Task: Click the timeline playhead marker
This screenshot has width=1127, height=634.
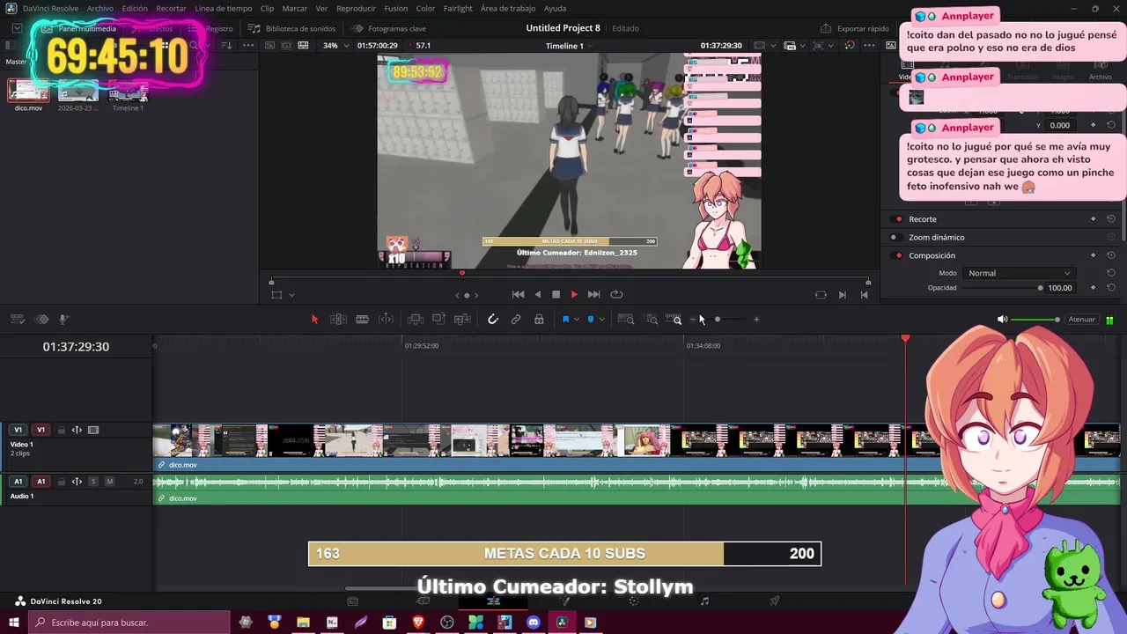Action: (905, 338)
